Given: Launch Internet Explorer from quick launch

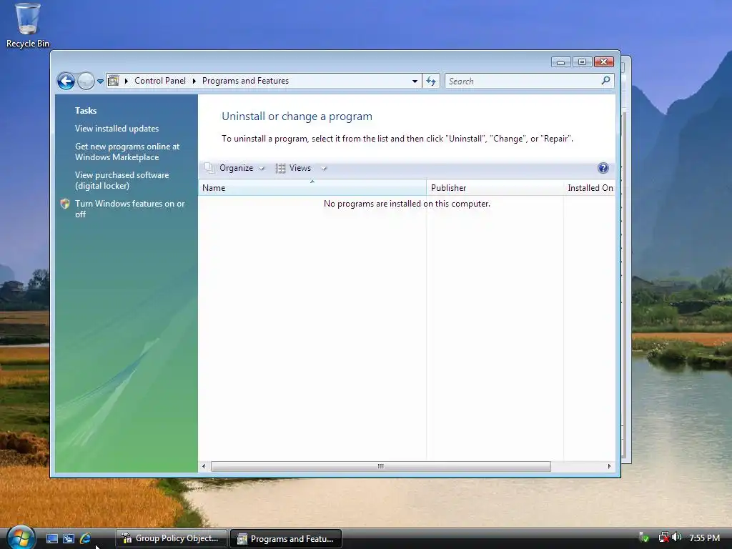Looking at the screenshot, I should 85,539.
